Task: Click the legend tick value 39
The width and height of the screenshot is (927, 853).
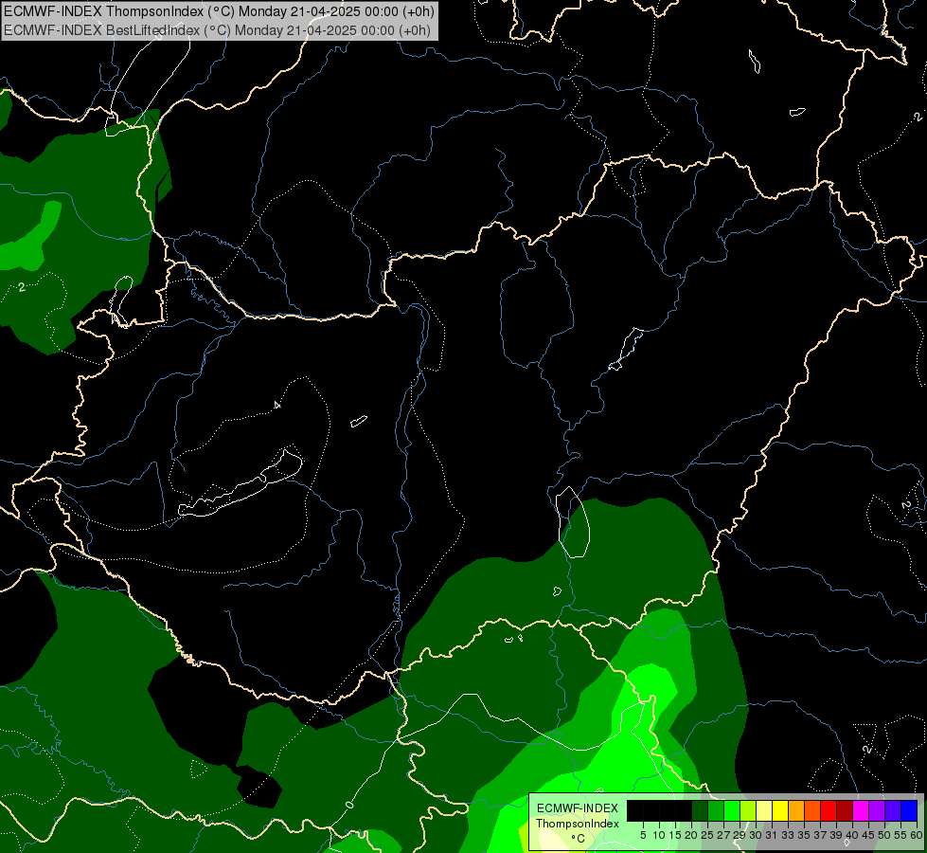Action: point(836,835)
